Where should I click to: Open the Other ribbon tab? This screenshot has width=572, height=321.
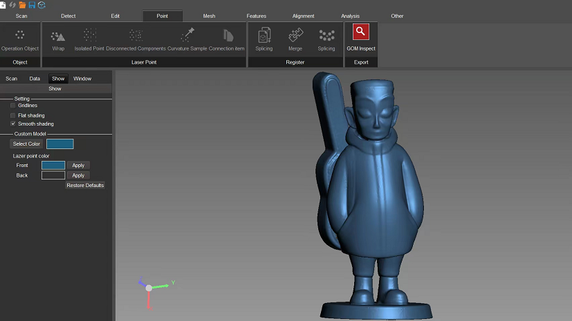click(x=397, y=16)
